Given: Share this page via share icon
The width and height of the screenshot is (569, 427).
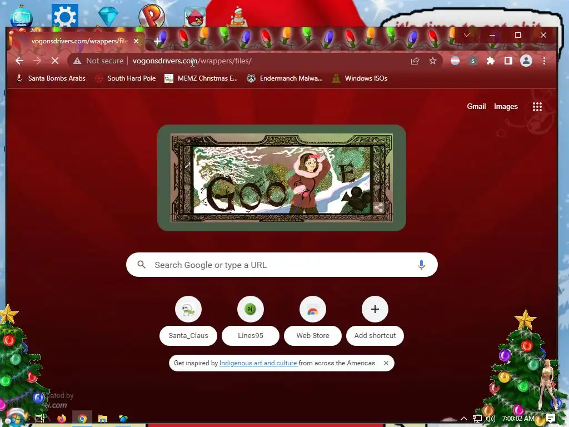Looking at the screenshot, I should click(415, 61).
